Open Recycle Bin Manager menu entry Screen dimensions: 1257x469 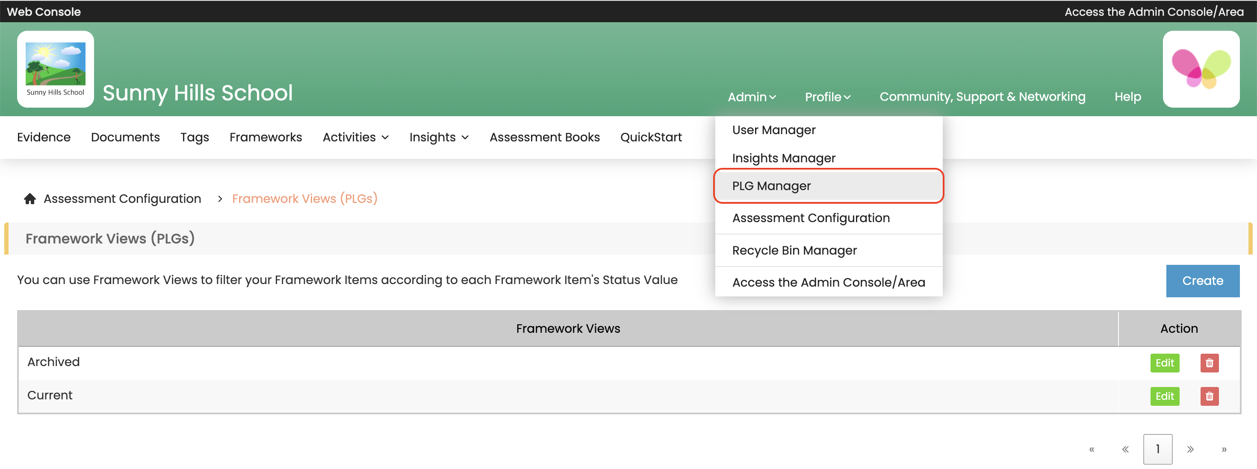coord(794,250)
